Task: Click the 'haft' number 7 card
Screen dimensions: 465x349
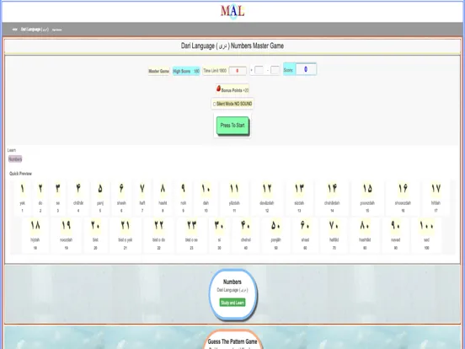Action: click(142, 197)
